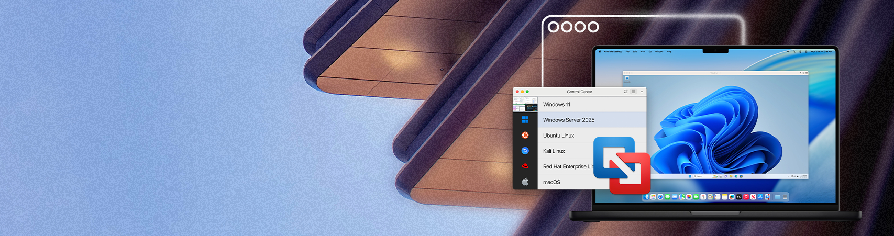The image size is (894, 236).
Task: Open News in the Dock
Action: click(753, 197)
